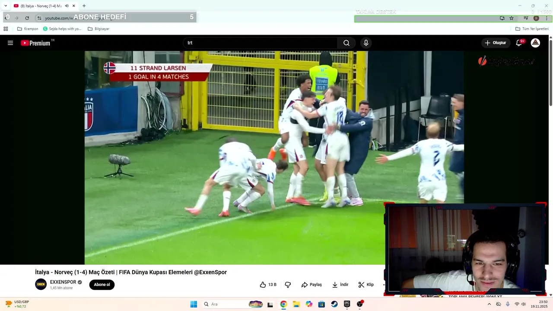Reload the page in Chrome

(x=27, y=18)
